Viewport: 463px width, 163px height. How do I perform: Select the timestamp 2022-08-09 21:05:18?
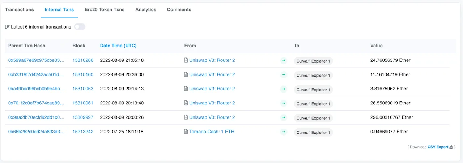click(x=122, y=60)
